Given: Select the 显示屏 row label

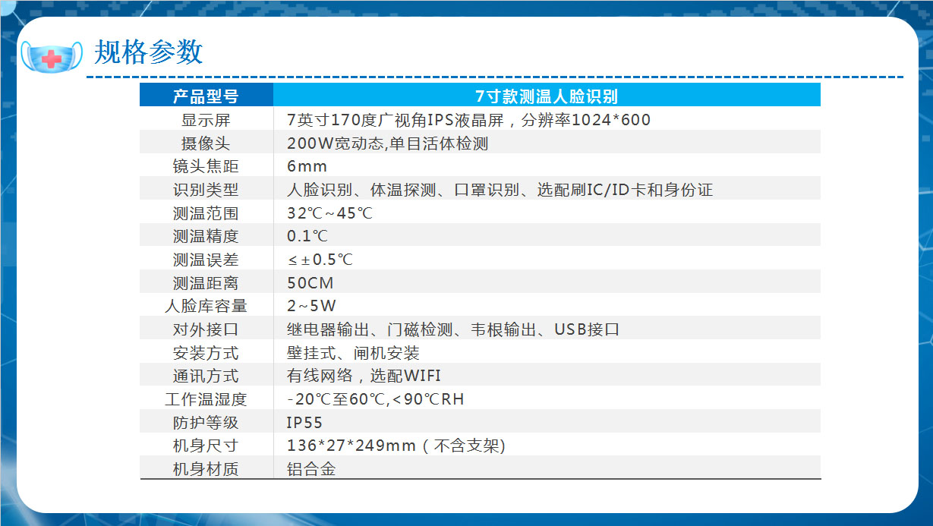Looking at the screenshot, I should point(206,120).
